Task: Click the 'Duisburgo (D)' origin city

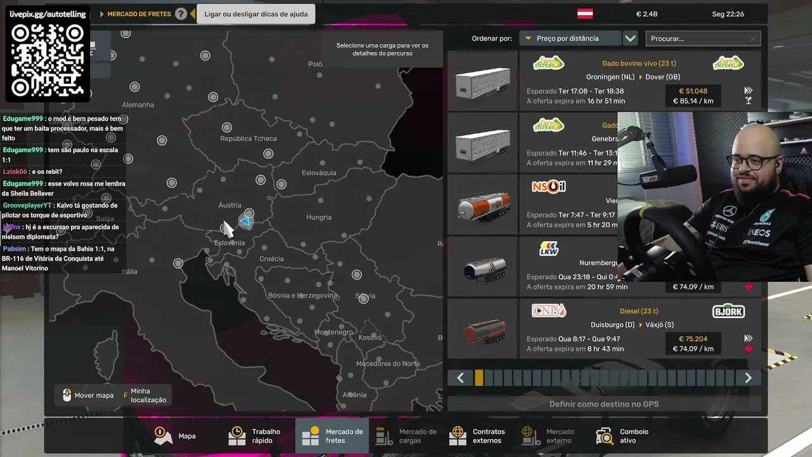Action: [x=612, y=325]
